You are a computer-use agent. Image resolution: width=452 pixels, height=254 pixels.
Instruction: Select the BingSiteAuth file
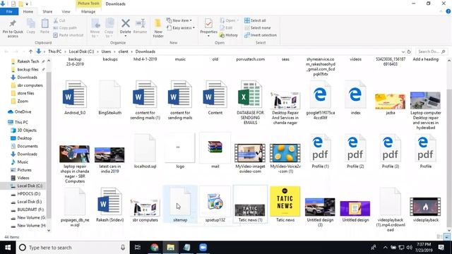(110, 97)
